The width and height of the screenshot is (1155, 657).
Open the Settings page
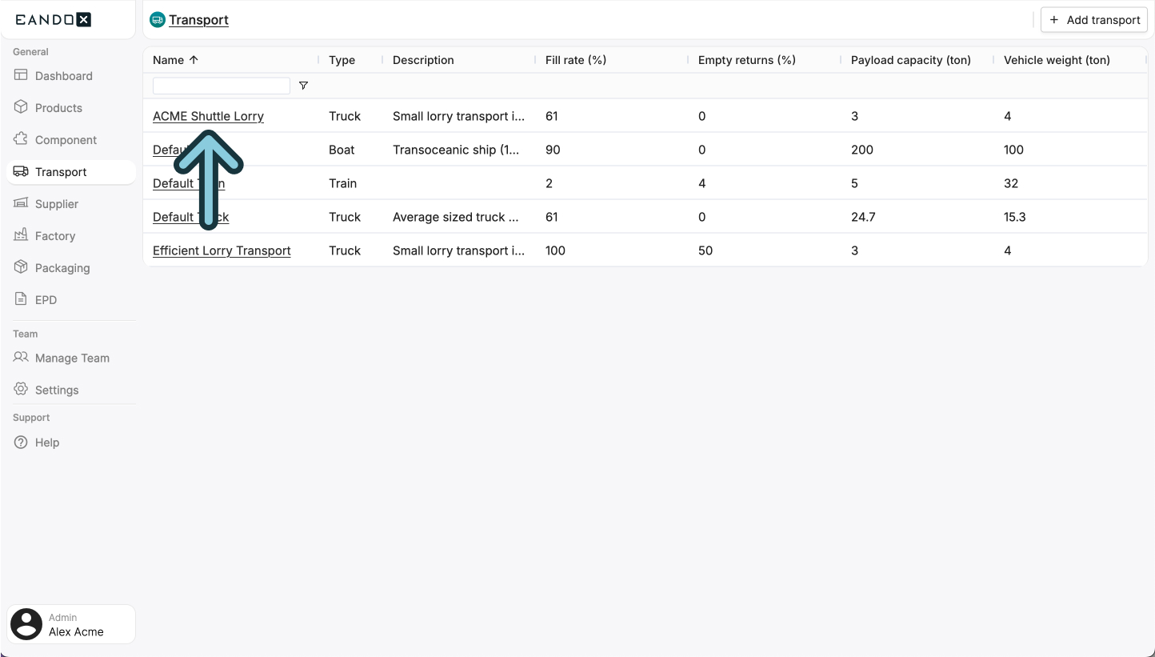pos(56,390)
